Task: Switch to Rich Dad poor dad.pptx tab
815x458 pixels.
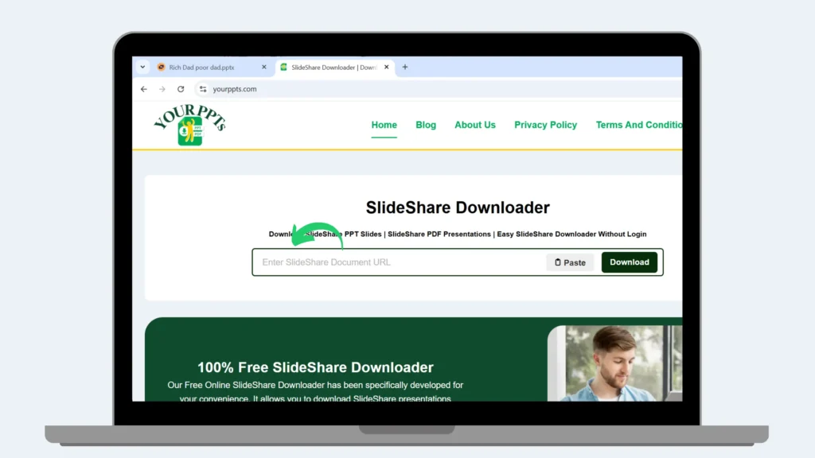Action: (x=212, y=67)
